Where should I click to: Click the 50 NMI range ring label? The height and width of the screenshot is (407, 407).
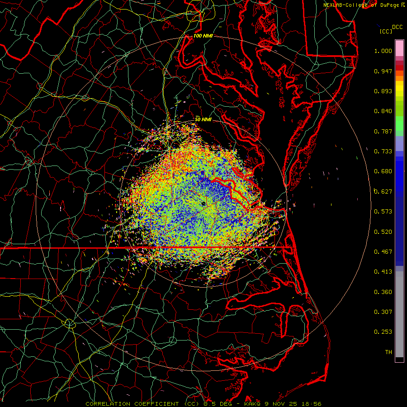[x=203, y=119]
